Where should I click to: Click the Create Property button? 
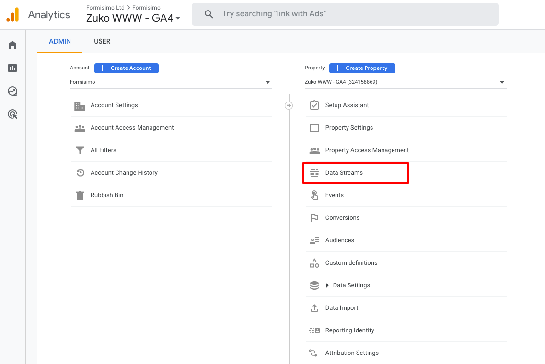pyautogui.click(x=362, y=68)
